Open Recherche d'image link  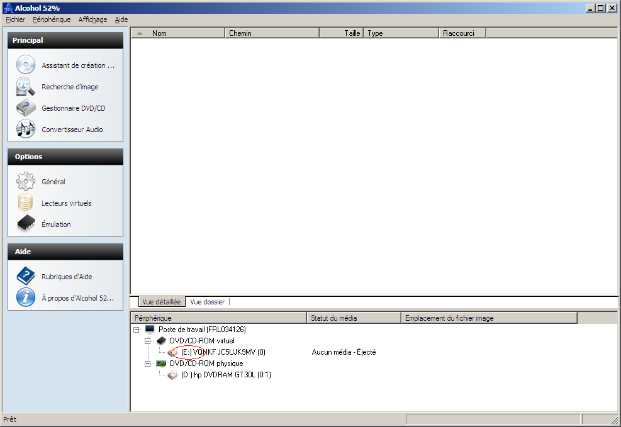click(70, 87)
